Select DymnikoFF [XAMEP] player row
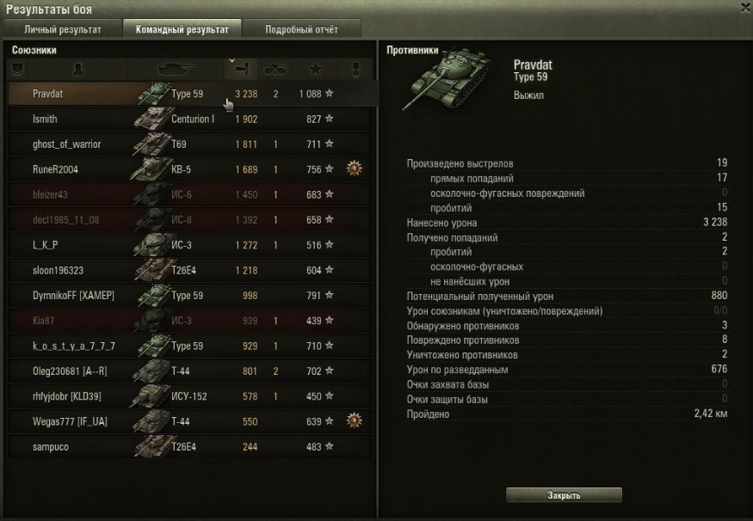This screenshot has width=753, height=521. (189, 295)
